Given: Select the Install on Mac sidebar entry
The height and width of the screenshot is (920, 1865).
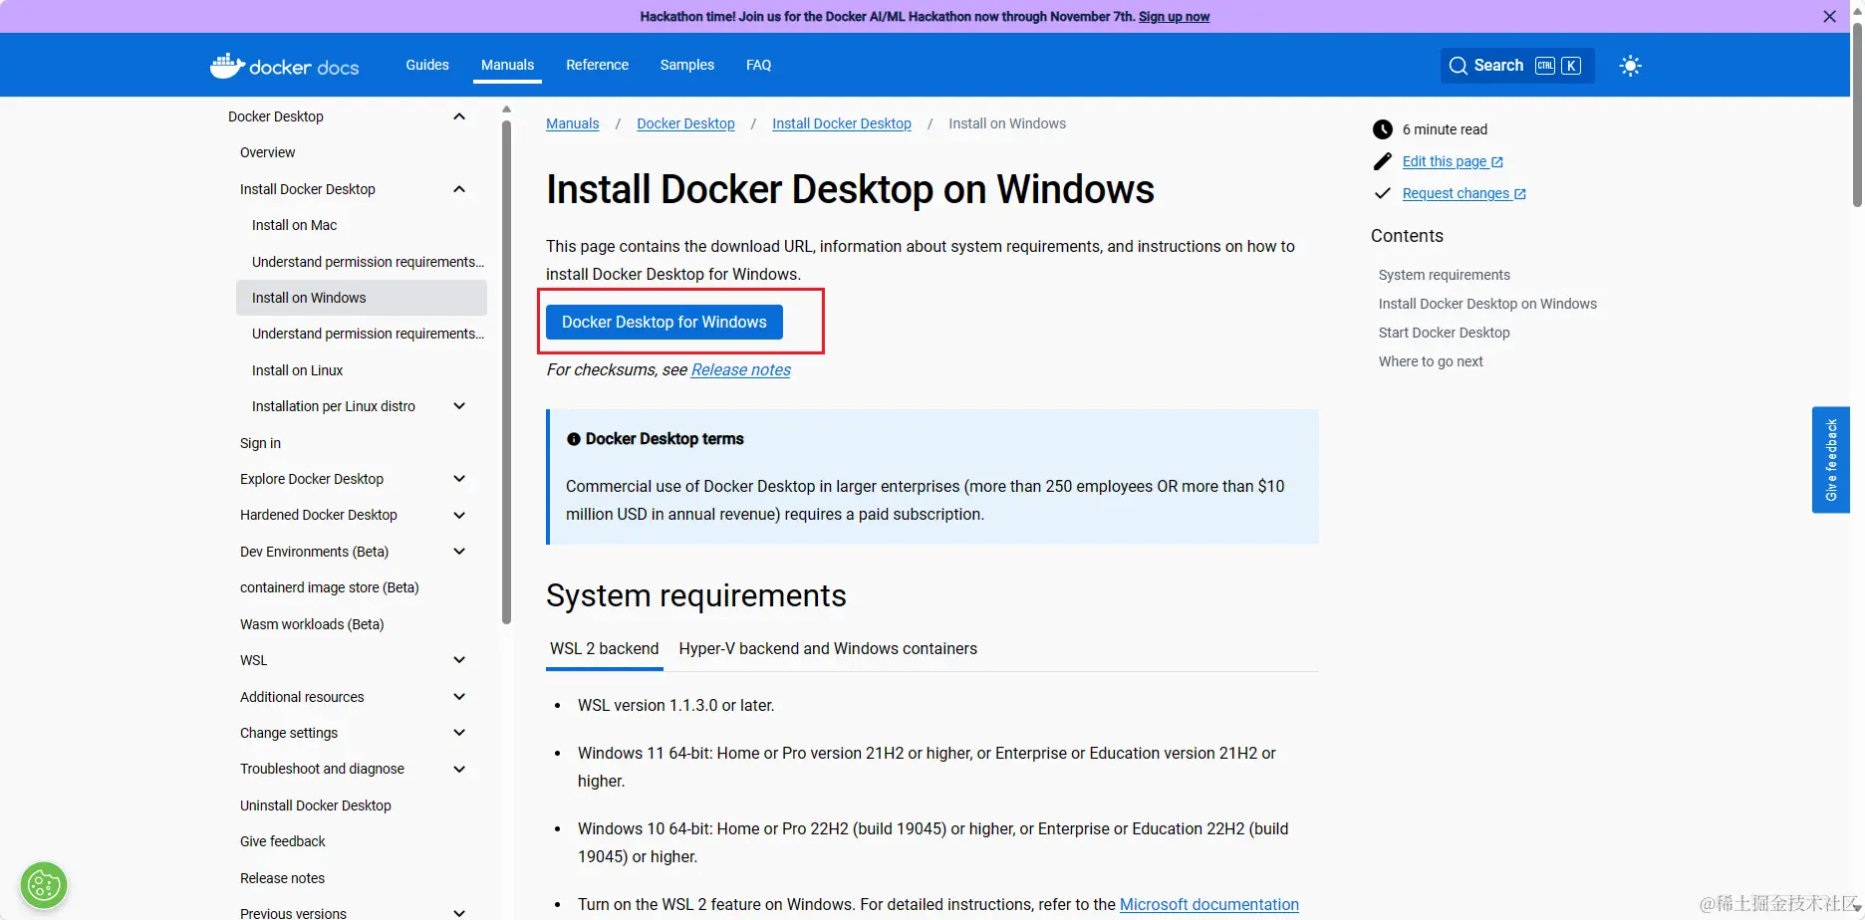Looking at the screenshot, I should [x=294, y=225].
